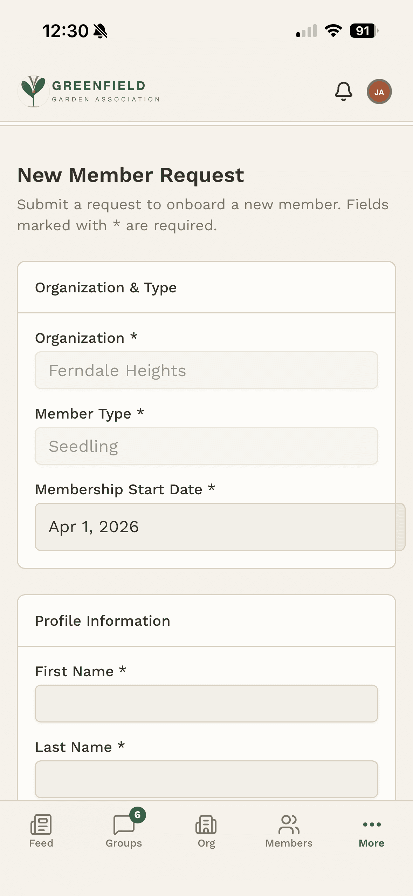Tap the Organization & Type section header
The width and height of the screenshot is (413, 896).
106,287
